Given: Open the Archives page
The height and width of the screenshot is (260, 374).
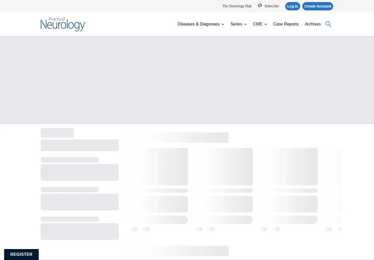Looking at the screenshot, I should coord(313,24).
